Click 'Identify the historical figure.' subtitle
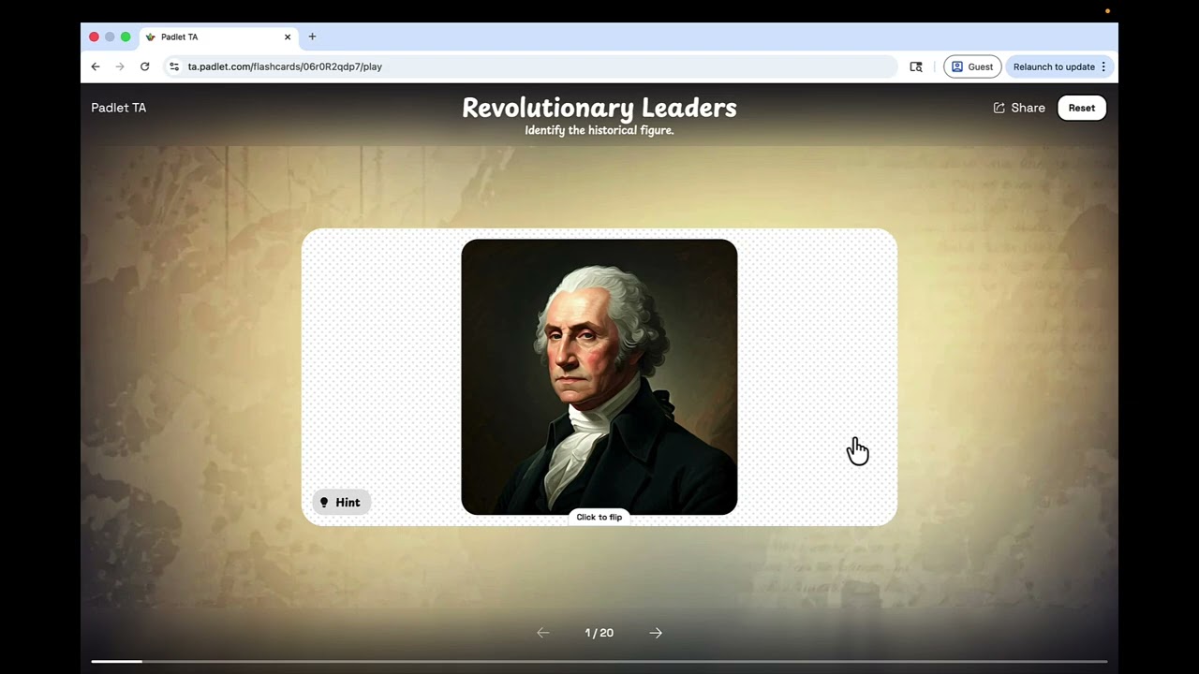The width and height of the screenshot is (1199, 674). click(x=599, y=130)
